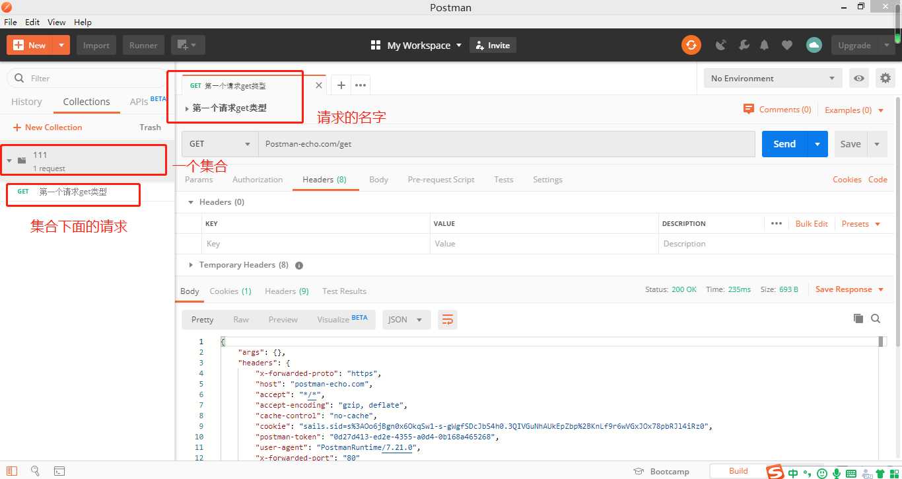This screenshot has width=902, height=479.
Task: Open the user avatar cloud icon
Action: [x=814, y=45]
